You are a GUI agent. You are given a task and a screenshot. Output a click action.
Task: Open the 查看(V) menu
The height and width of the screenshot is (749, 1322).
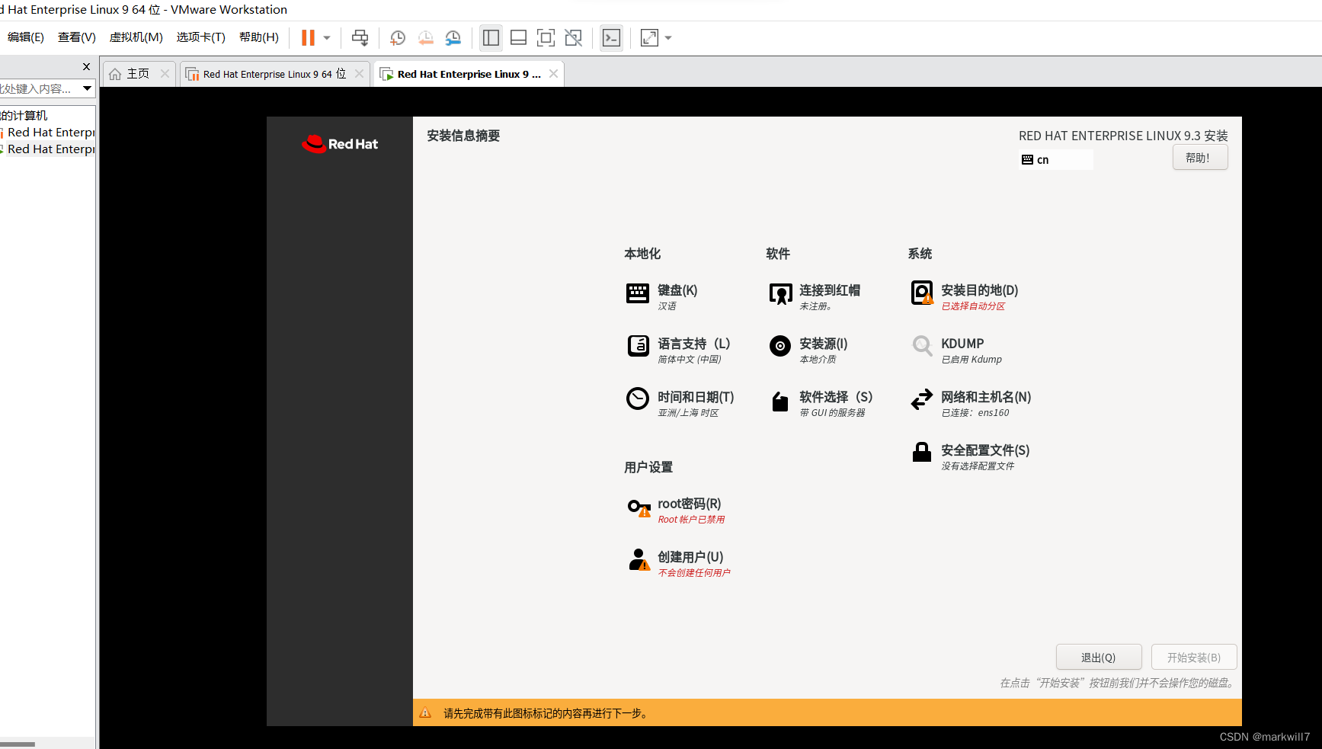click(77, 37)
